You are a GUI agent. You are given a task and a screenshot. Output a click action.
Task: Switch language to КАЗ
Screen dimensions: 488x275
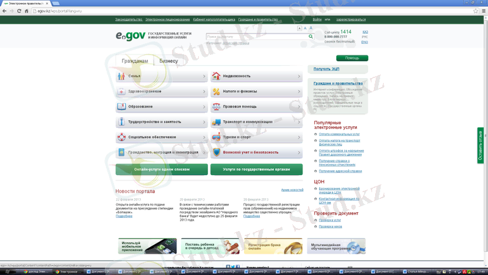[x=365, y=32]
